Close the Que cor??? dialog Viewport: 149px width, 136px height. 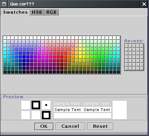click(x=144, y=4)
